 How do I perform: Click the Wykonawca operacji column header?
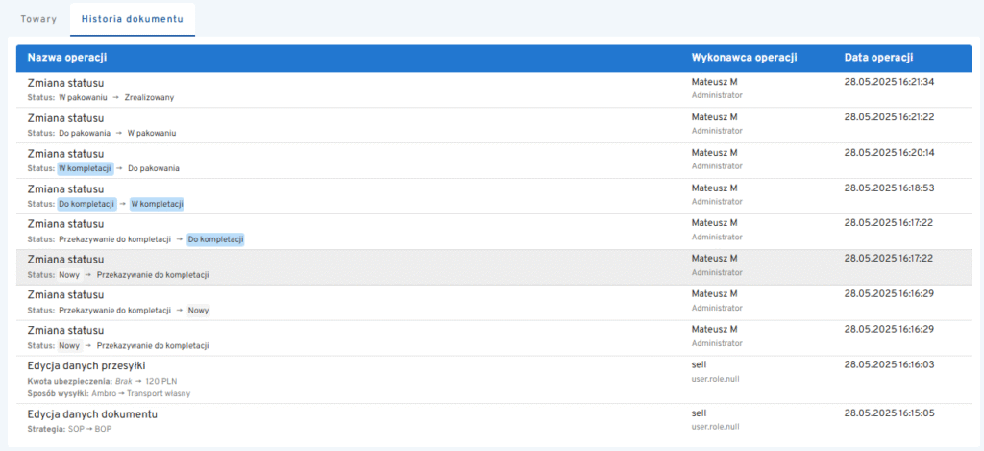point(745,58)
